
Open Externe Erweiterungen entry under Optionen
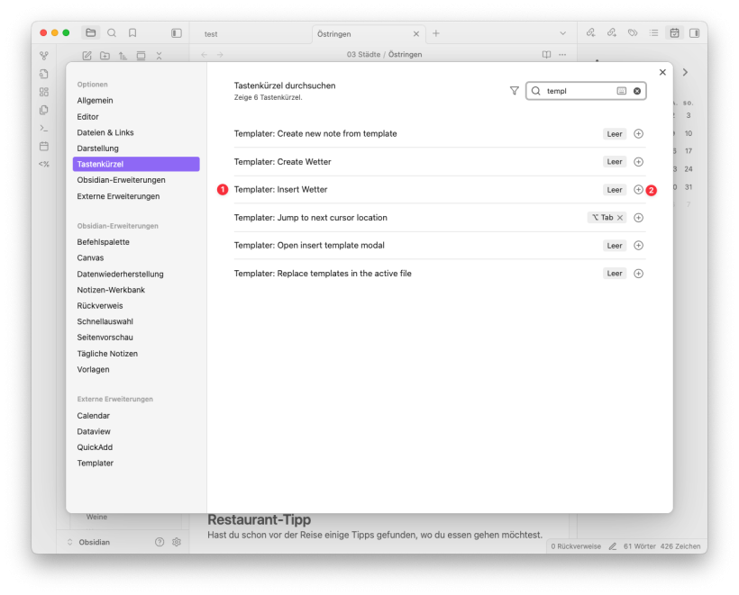point(136,196)
